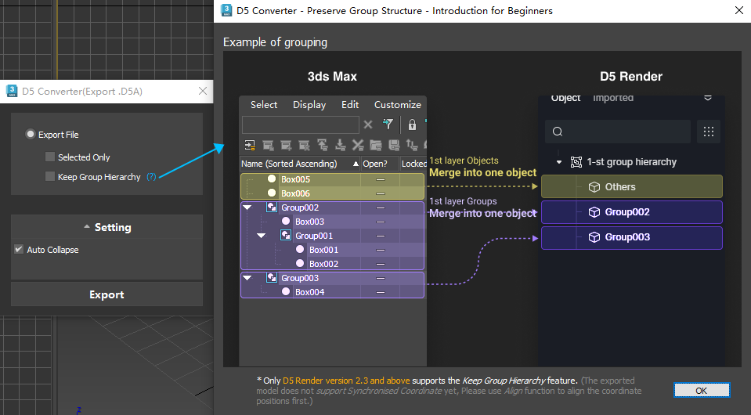Click the padlock icon in the explorer toolbar
751x415 pixels.
click(x=412, y=125)
